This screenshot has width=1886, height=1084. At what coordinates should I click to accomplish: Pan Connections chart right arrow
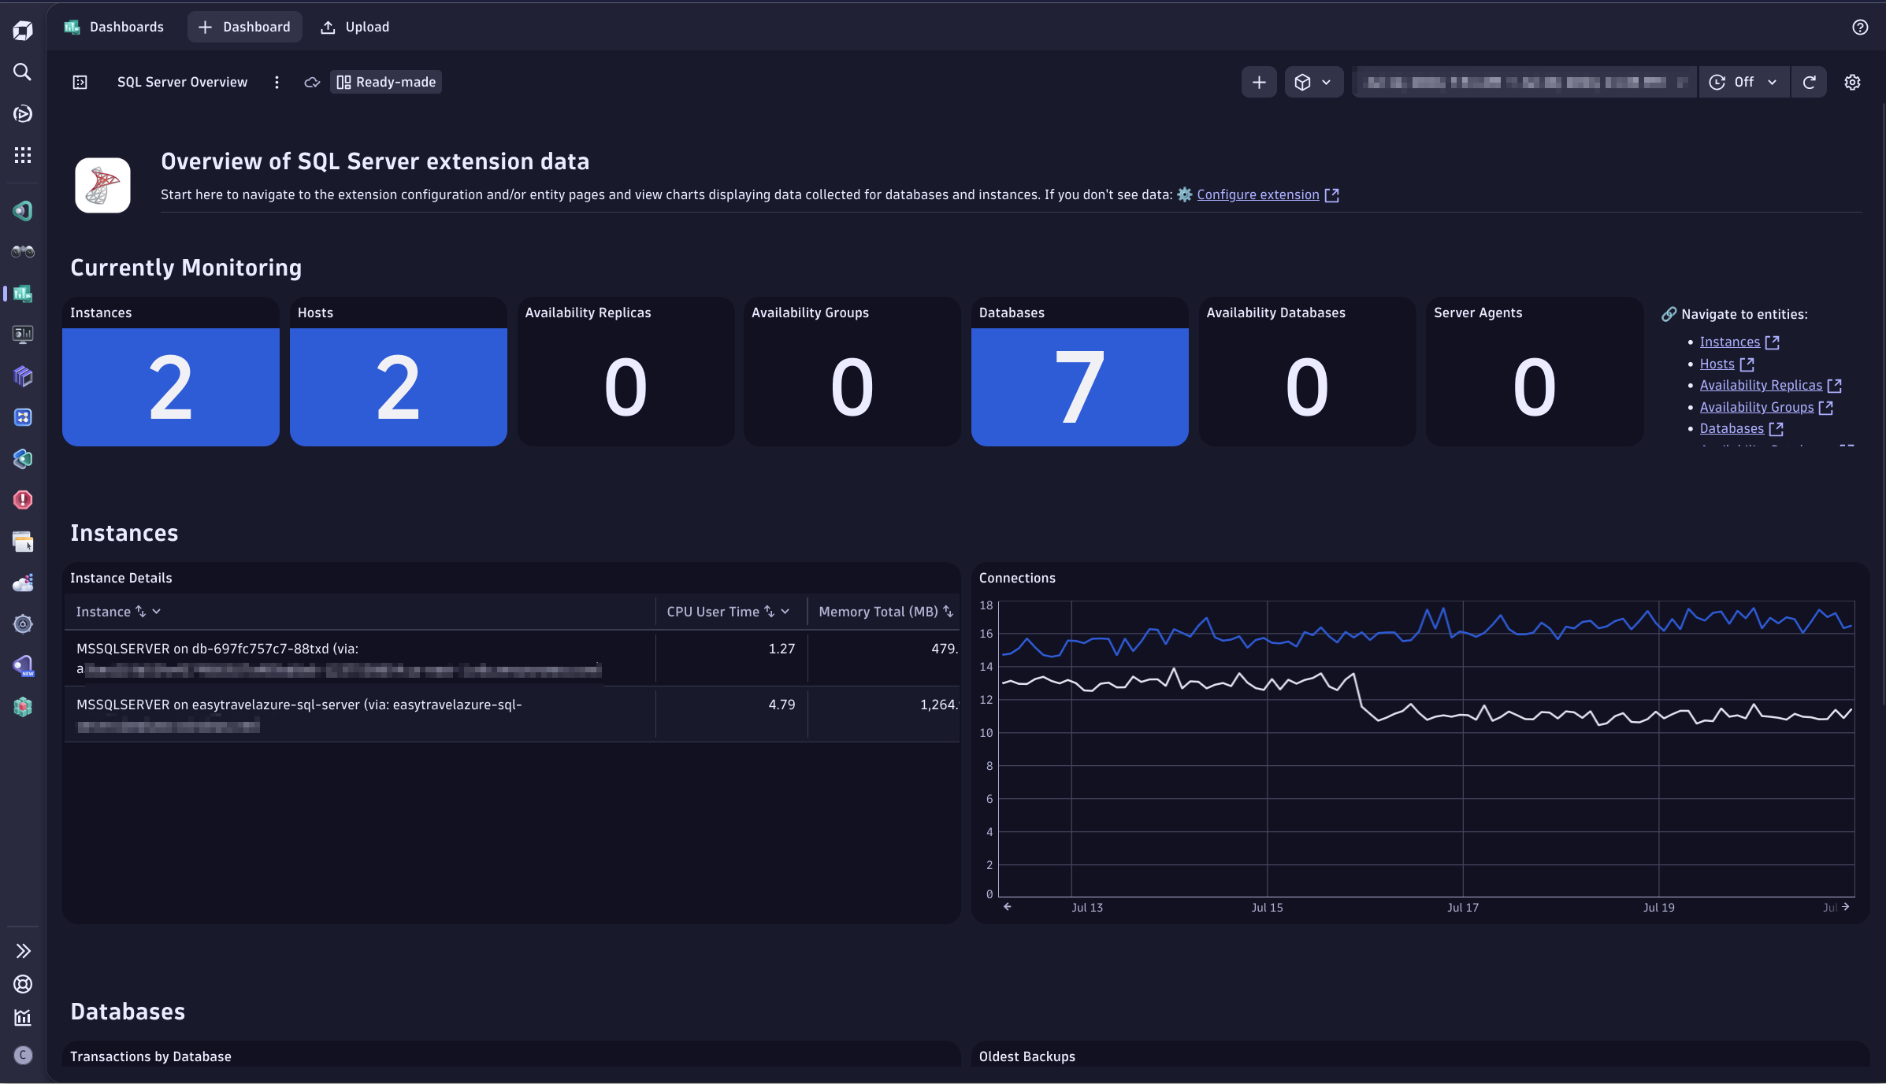[1846, 907]
